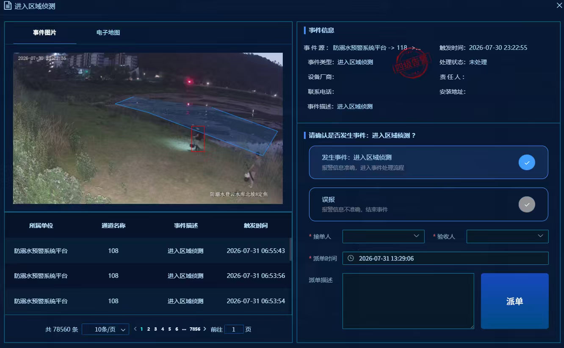
Task: Switch to the 事件图片 tab
Action: (x=45, y=33)
